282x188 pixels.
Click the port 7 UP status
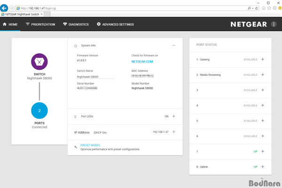(x=256, y=151)
